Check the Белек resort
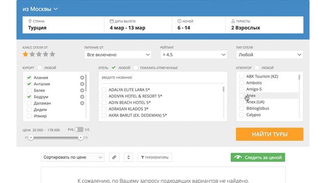Image resolution: width=326 pixels, height=183 pixels. point(29,90)
